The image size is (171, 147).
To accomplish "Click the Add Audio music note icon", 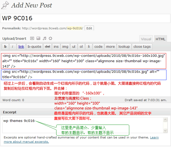I will point(44,38).
